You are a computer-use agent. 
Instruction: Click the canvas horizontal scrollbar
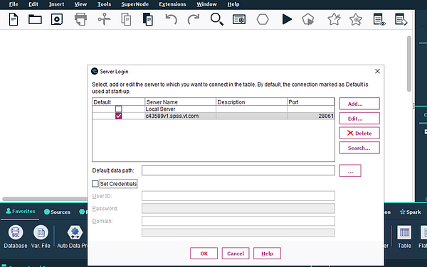tap(45, 199)
